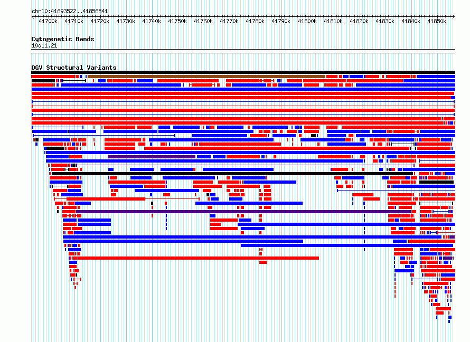The width and height of the screenshot is (470, 342).
Task: Click the 41700k ruler label
Action: tap(48, 21)
